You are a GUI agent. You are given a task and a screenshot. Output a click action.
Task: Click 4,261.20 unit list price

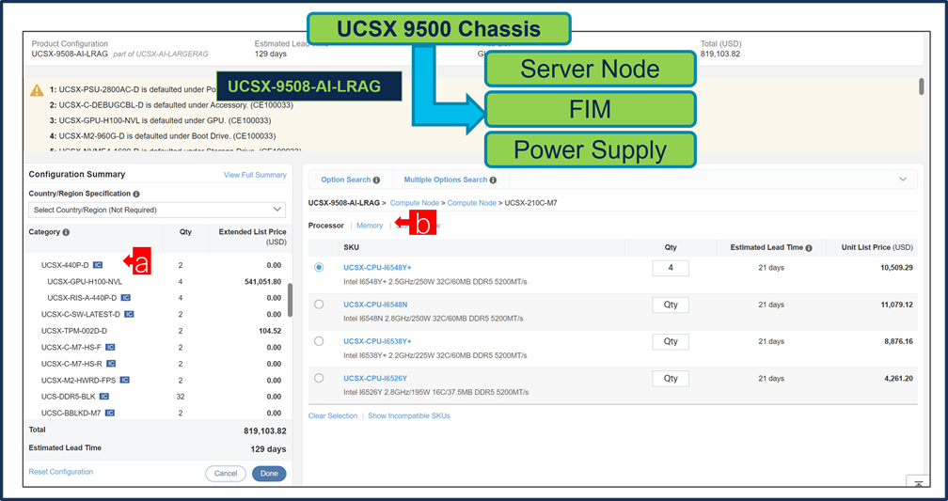[x=898, y=378]
